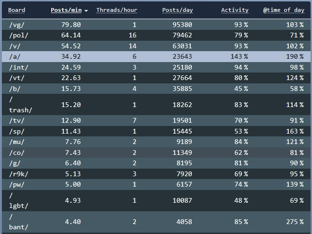The image size is (312, 234).
Task: Sort table by Board column header
Action: click(x=17, y=10)
